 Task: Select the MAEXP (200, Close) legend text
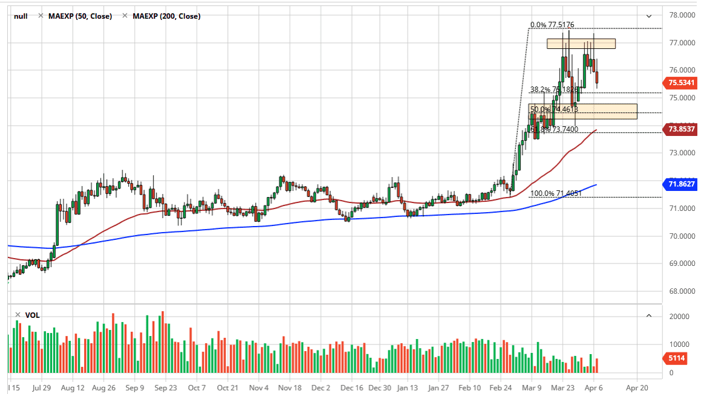click(166, 16)
